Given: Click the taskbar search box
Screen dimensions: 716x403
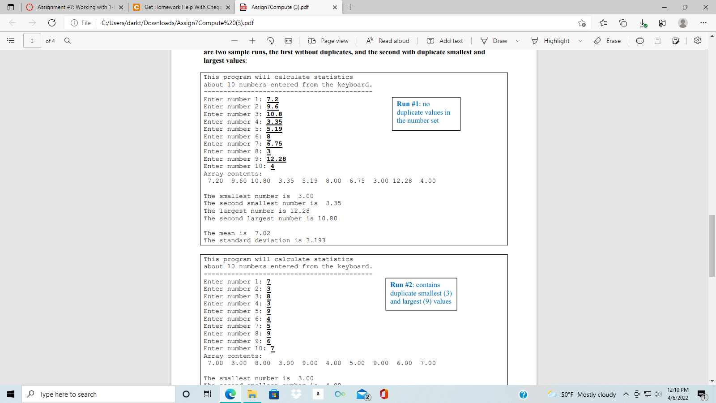Looking at the screenshot, I should [x=98, y=394].
